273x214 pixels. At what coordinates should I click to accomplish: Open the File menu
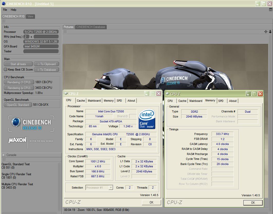pos(5,10)
